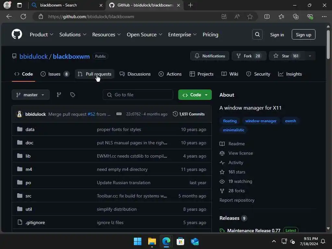Open GitHub search magnifier button

[x=257, y=34]
